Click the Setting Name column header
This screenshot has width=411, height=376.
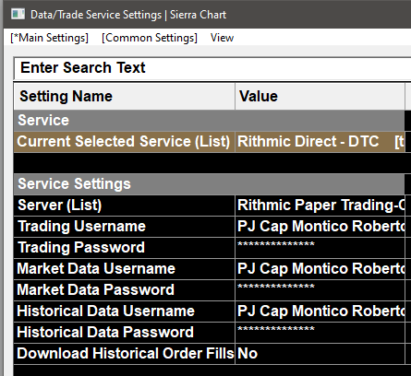pos(125,96)
